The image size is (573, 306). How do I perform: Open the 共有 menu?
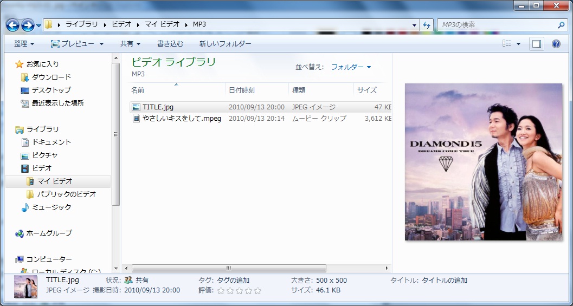point(131,44)
